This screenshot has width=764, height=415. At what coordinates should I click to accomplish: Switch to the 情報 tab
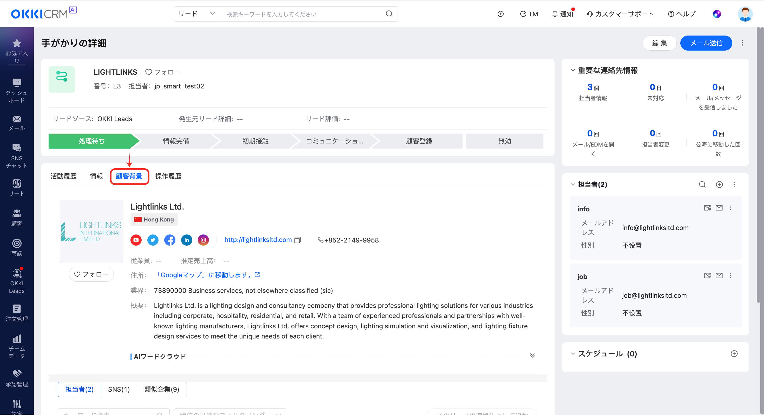pyautogui.click(x=96, y=176)
